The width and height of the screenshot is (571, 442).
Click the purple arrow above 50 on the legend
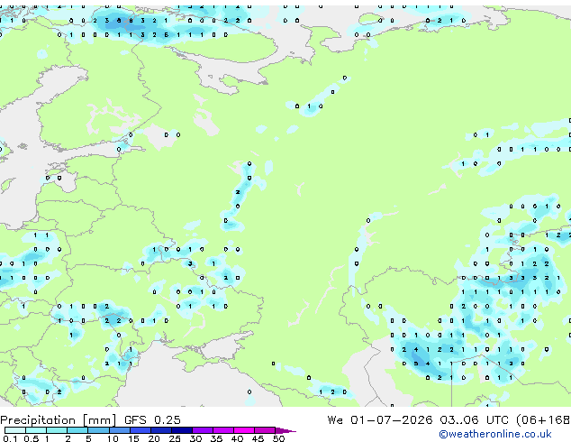285,430
